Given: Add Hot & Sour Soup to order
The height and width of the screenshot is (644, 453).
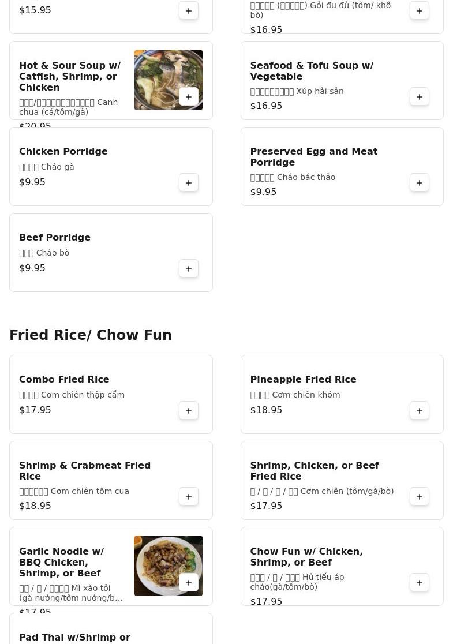Looking at the screenshot, I should 189,97.
